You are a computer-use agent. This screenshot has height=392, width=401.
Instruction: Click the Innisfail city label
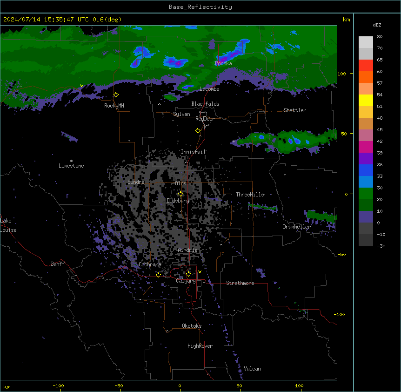pos(194,152)
